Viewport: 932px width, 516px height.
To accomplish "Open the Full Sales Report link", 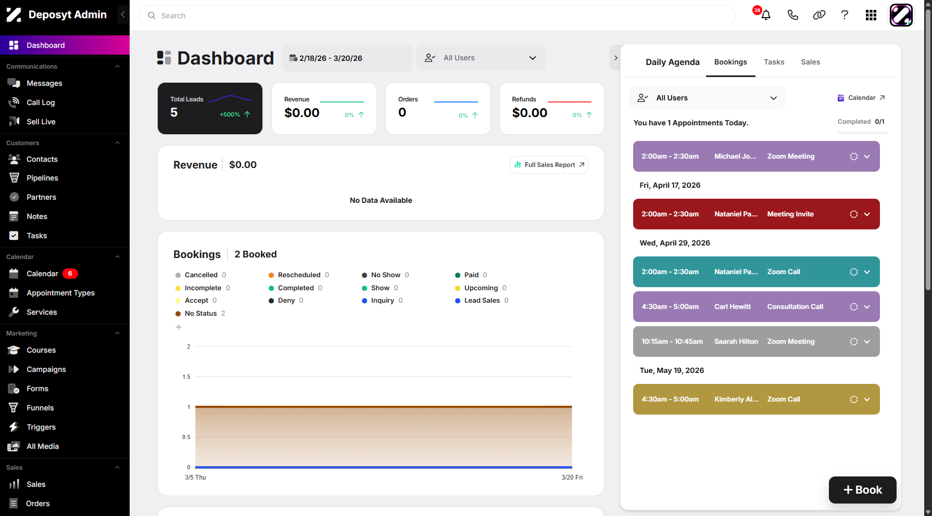I will click(549, 165).
